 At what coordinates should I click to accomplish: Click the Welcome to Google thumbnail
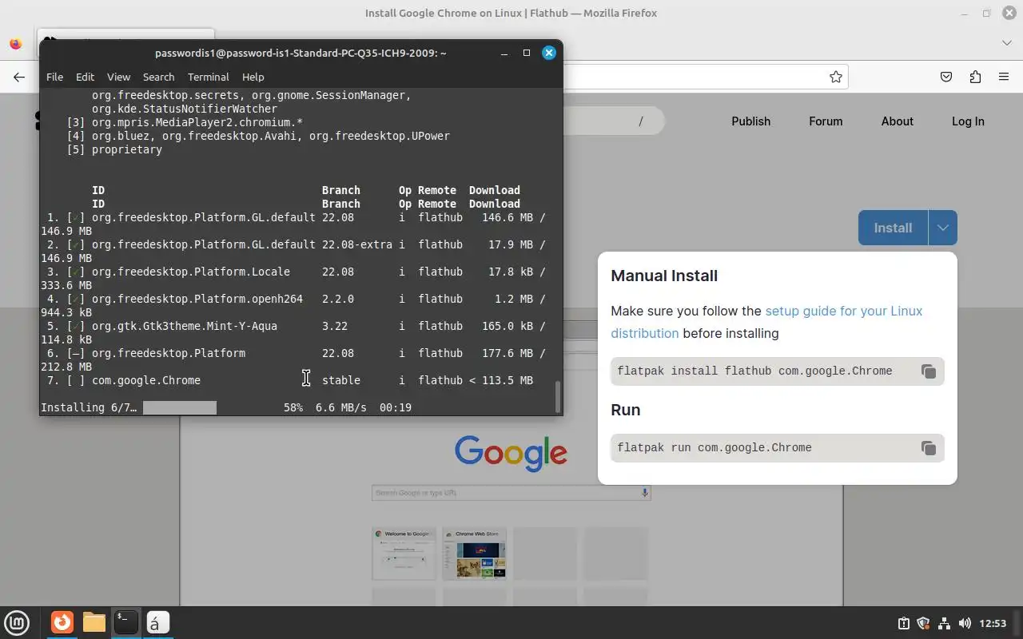coord(404,553)
